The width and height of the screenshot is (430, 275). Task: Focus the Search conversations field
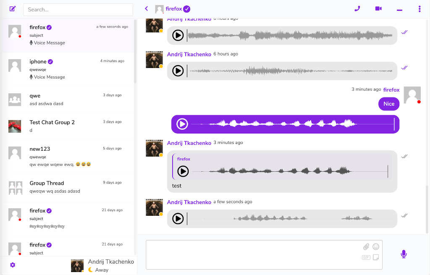tap(78, 10)
